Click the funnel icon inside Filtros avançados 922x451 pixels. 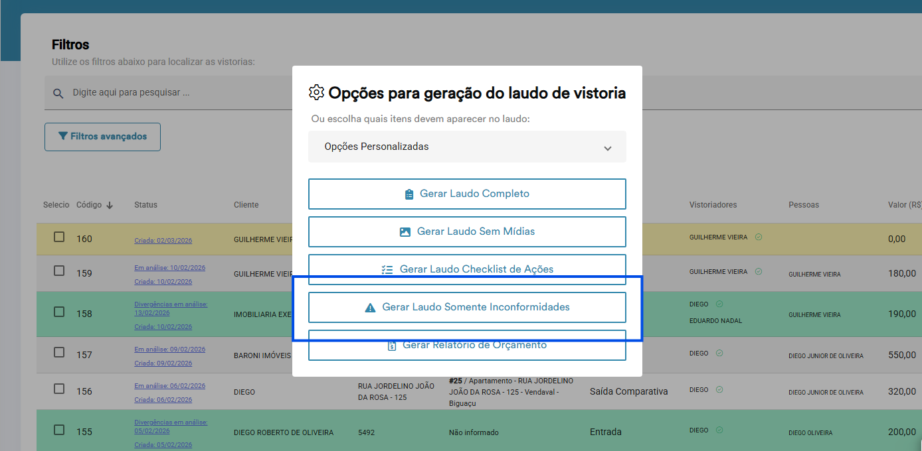63,137
